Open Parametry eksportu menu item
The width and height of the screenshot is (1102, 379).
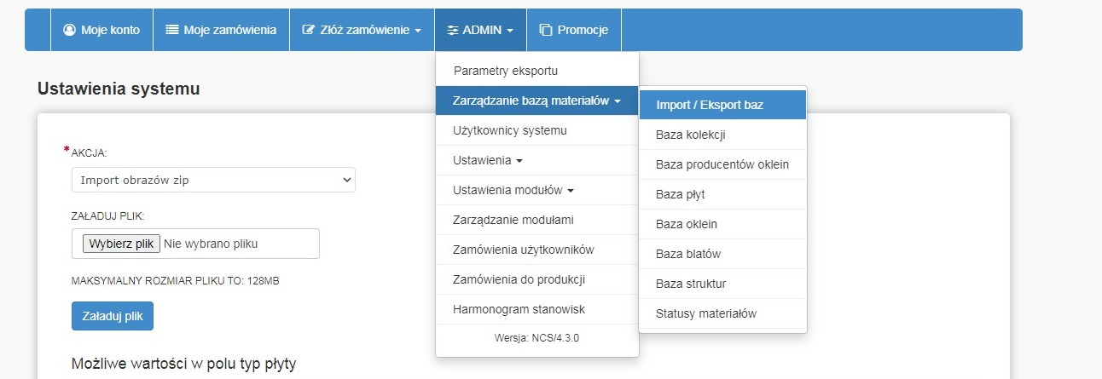[506, 71]
